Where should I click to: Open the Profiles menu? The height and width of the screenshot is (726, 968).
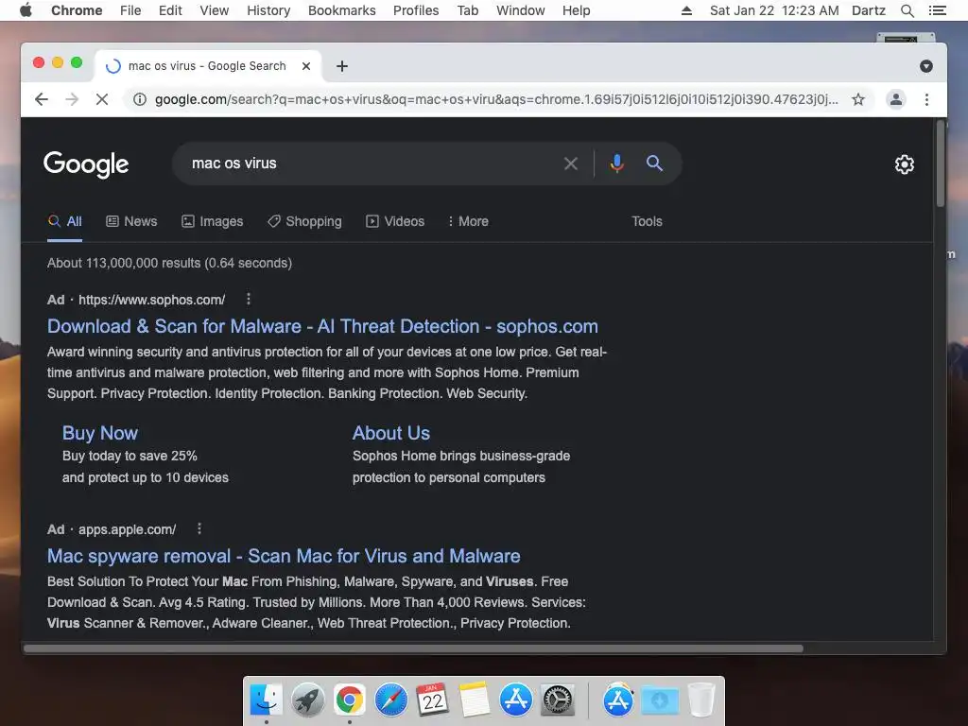tap(416, 10)
